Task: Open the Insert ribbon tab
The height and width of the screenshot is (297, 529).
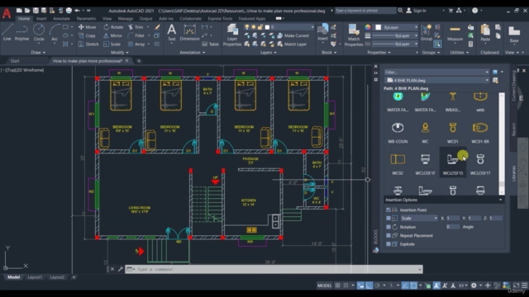Action: pos(41,18)
